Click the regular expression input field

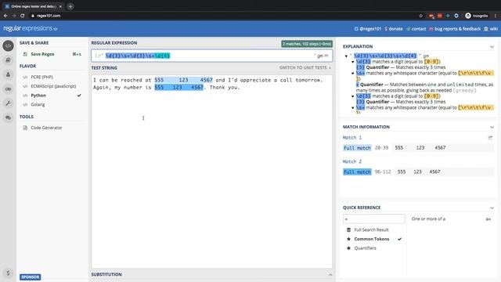[211, 56]
